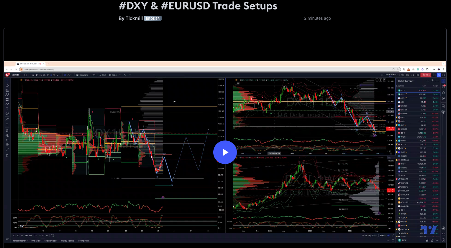The width and height of the screenshot is (451, 248).
Task: Click the B-ADJ toggle in the chart footer
Action: pyautogui.click(x=383, y=235)
